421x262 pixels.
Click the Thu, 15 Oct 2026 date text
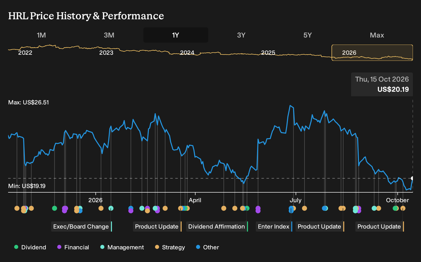(x=382, y=79)
